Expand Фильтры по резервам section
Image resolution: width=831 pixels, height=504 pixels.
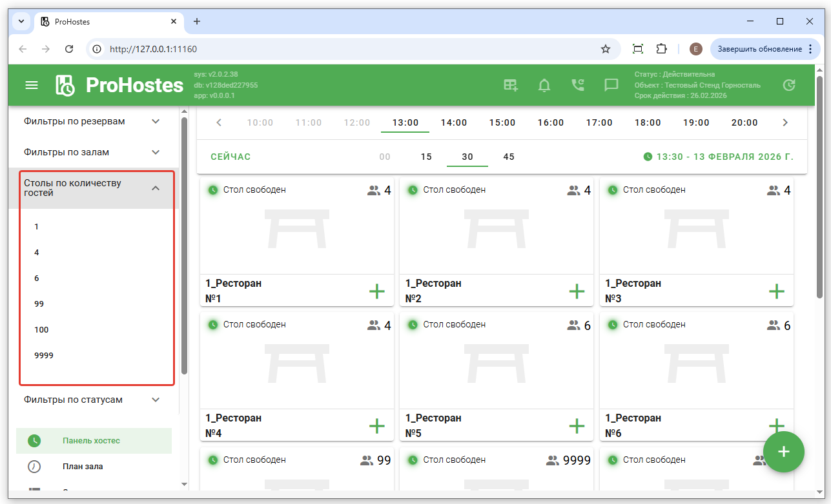click(x=92, y=121)
